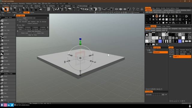Choose the Vox Clay tool

click(x=8, y=30)
